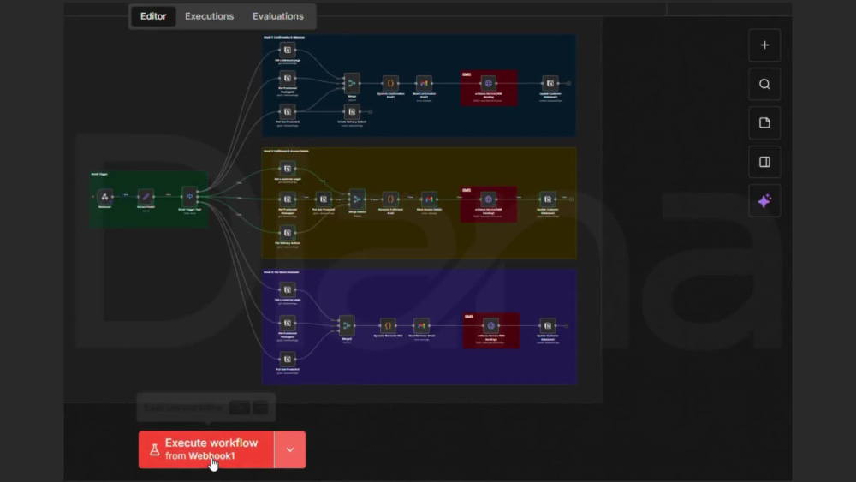This screenshot has width=856, height=482.
Task: Select Get Purchased Packages node in blue section
Action: click(x=288, y=79)
